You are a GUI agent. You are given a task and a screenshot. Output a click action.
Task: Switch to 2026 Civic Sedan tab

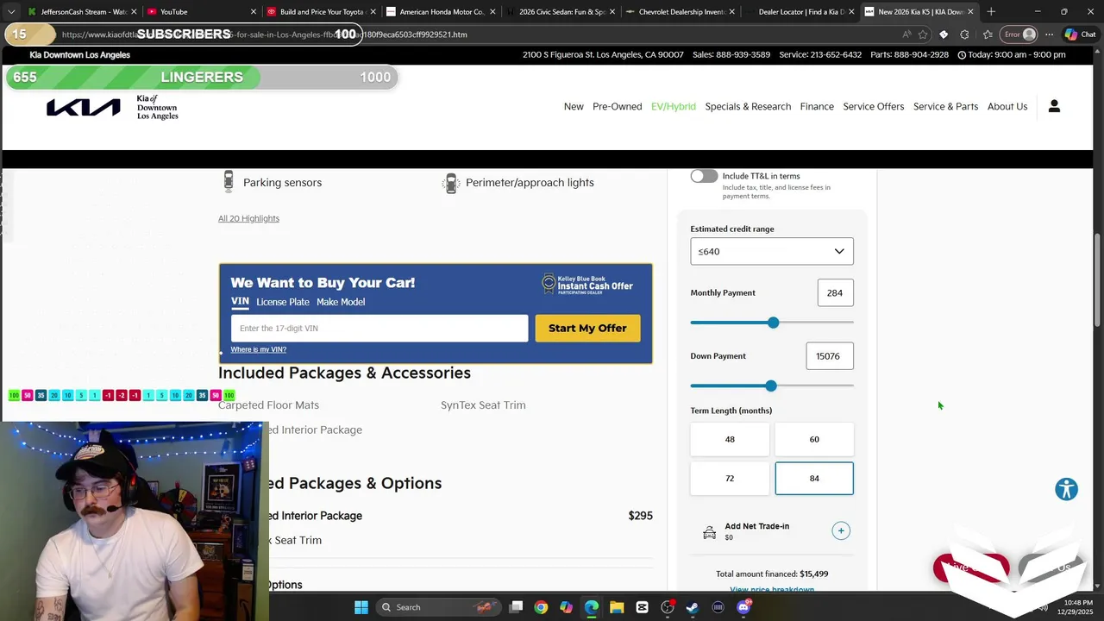561,12
